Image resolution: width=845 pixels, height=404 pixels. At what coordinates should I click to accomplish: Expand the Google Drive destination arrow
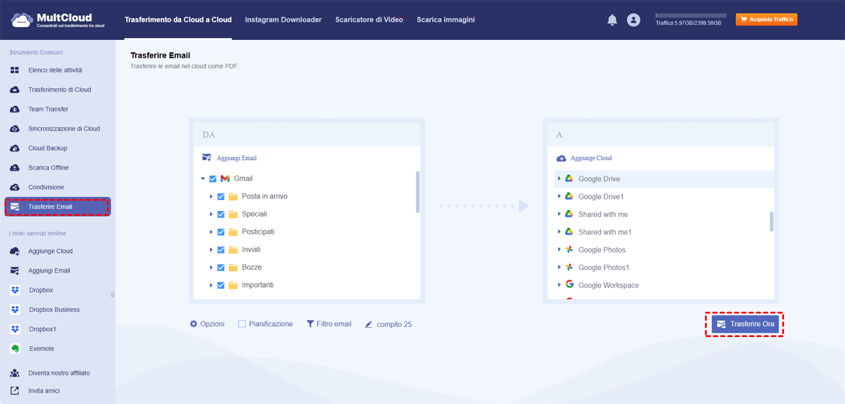[x=560, y=178]
